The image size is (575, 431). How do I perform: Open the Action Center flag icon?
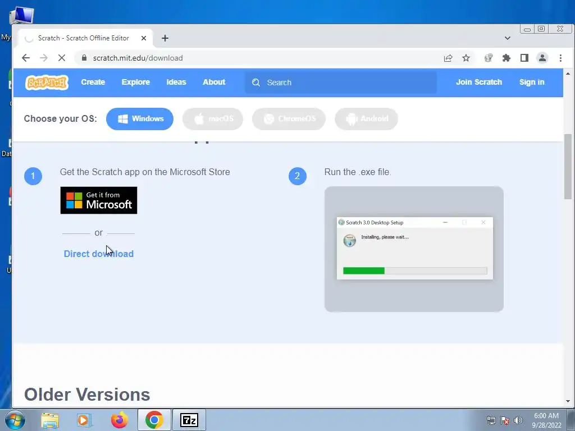(x=505, y=420)
